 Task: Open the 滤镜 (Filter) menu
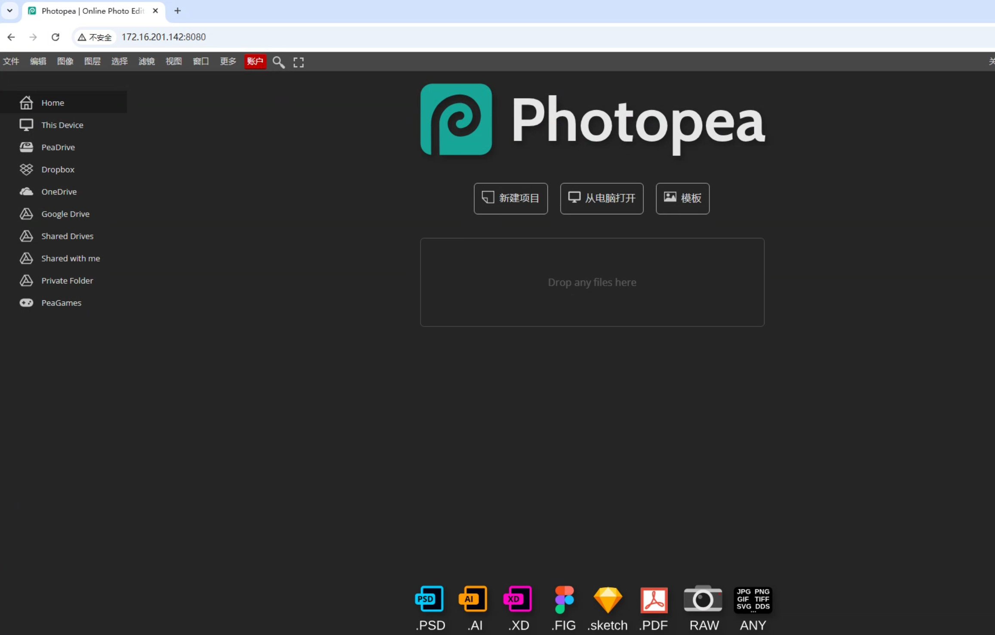(x=146, y=62)
